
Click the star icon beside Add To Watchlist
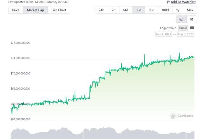[168, 2]
